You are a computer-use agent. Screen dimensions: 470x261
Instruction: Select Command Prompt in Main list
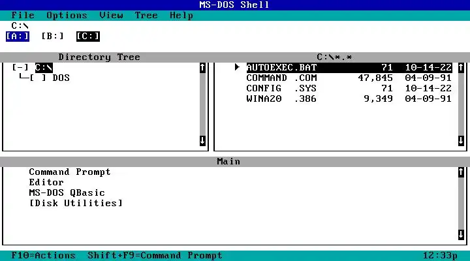[x=70, y=172]
